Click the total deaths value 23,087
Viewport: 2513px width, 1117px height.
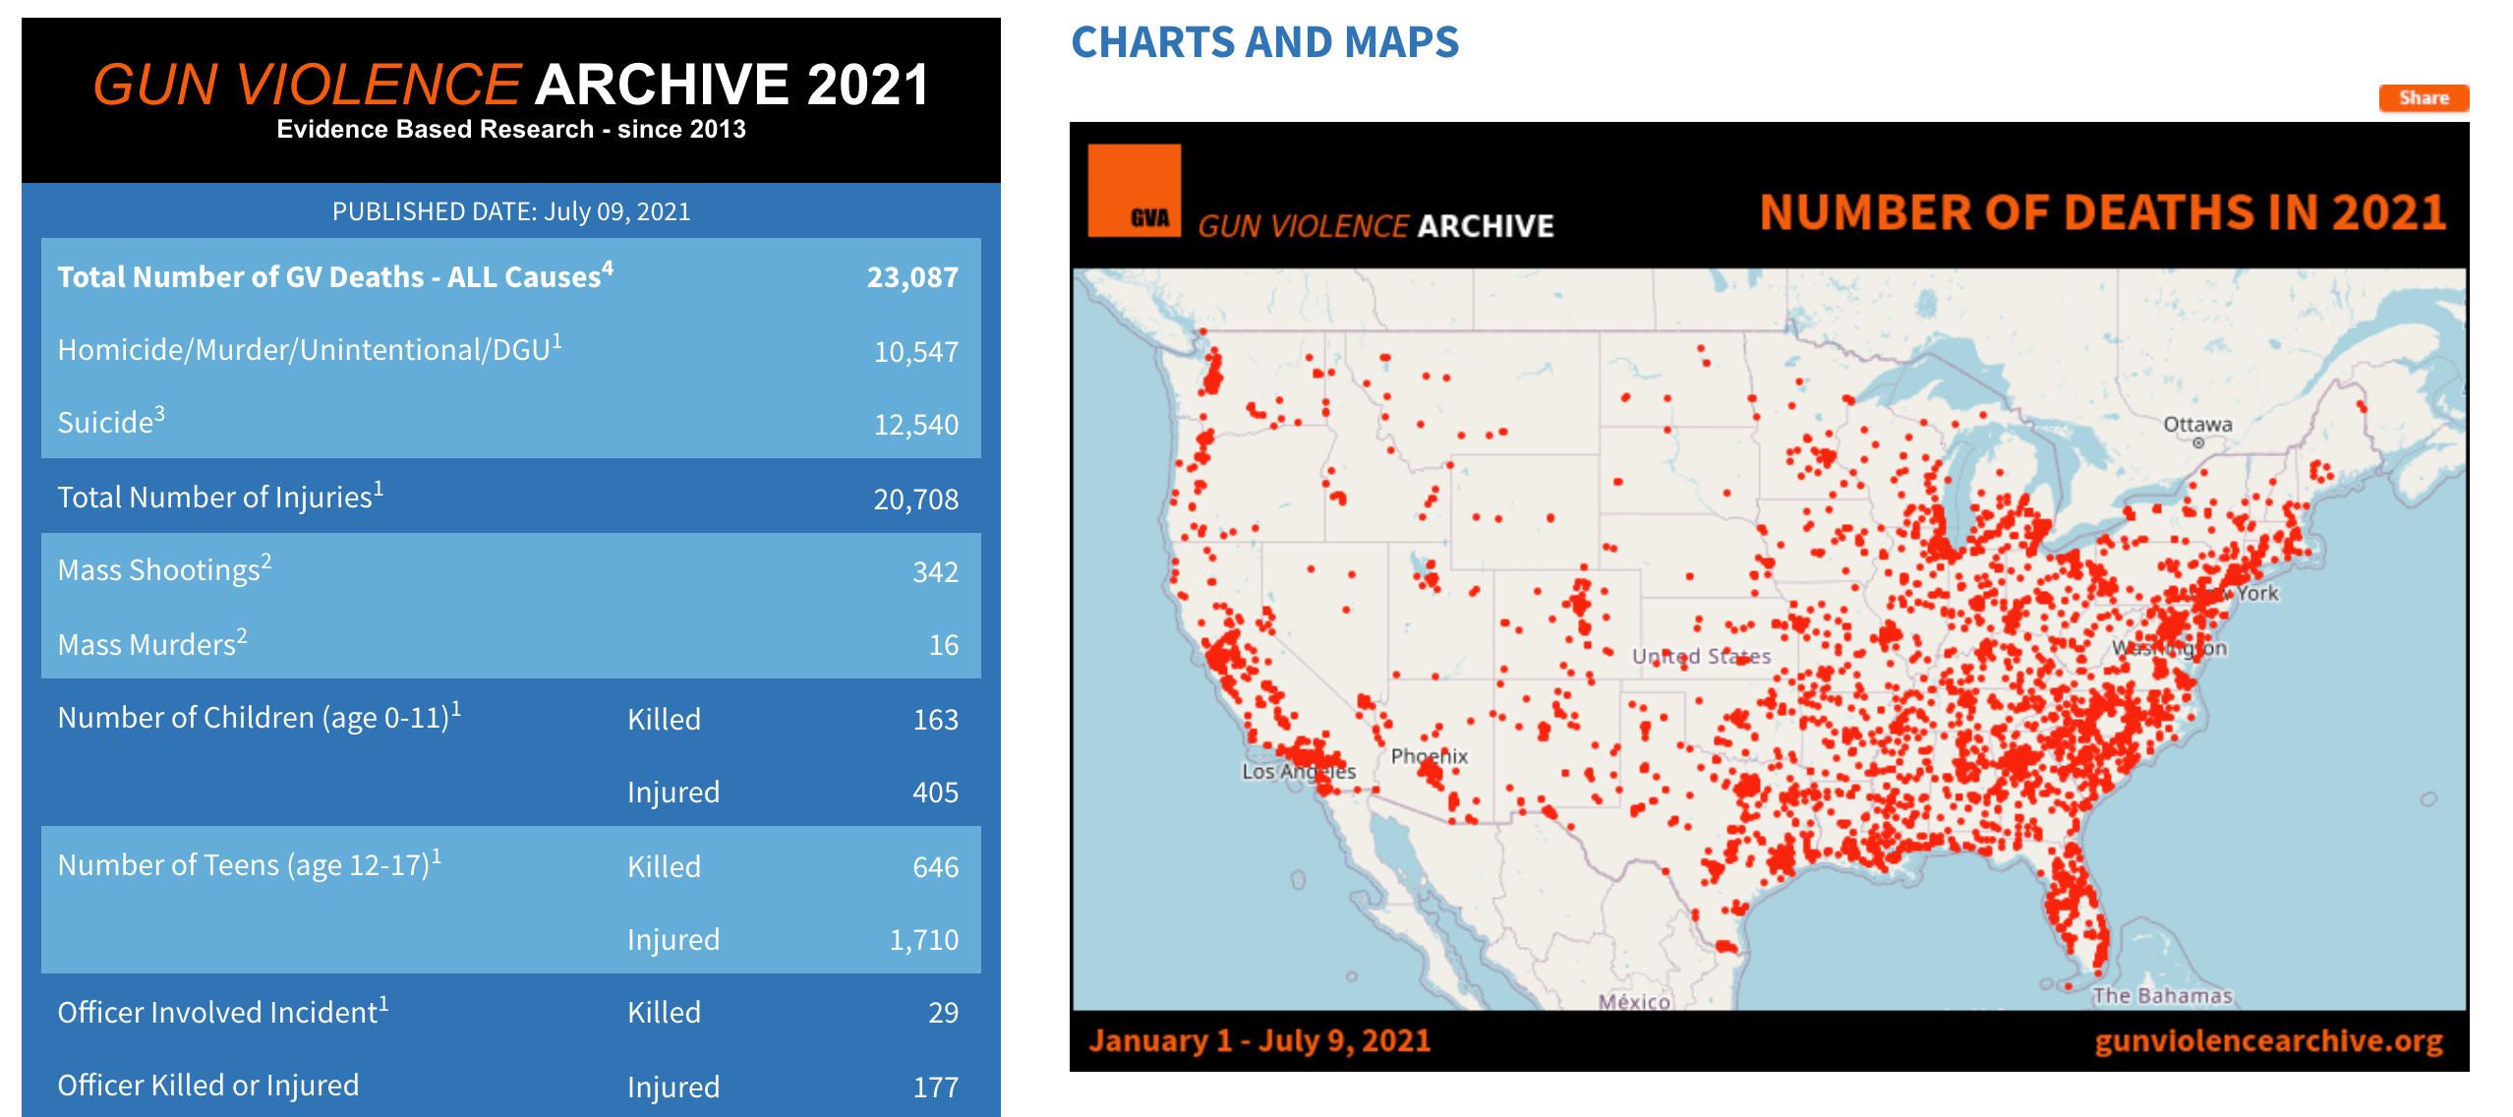click(912, 277)
